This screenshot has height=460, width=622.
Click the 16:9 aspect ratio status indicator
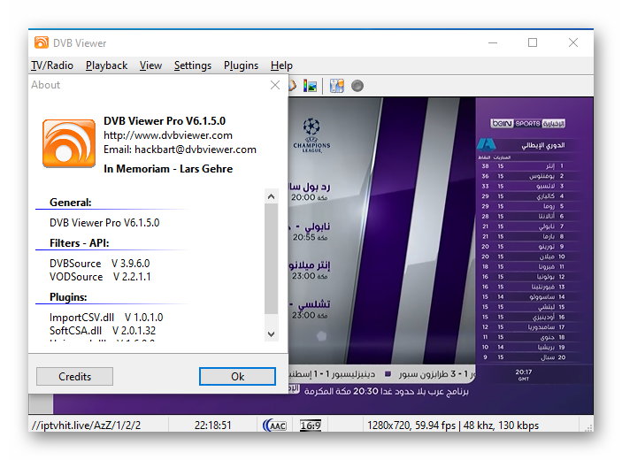pyautogui.click(x=311, y=425)
